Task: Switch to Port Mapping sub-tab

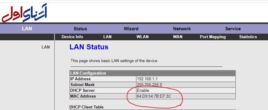Action: (213, 37)
